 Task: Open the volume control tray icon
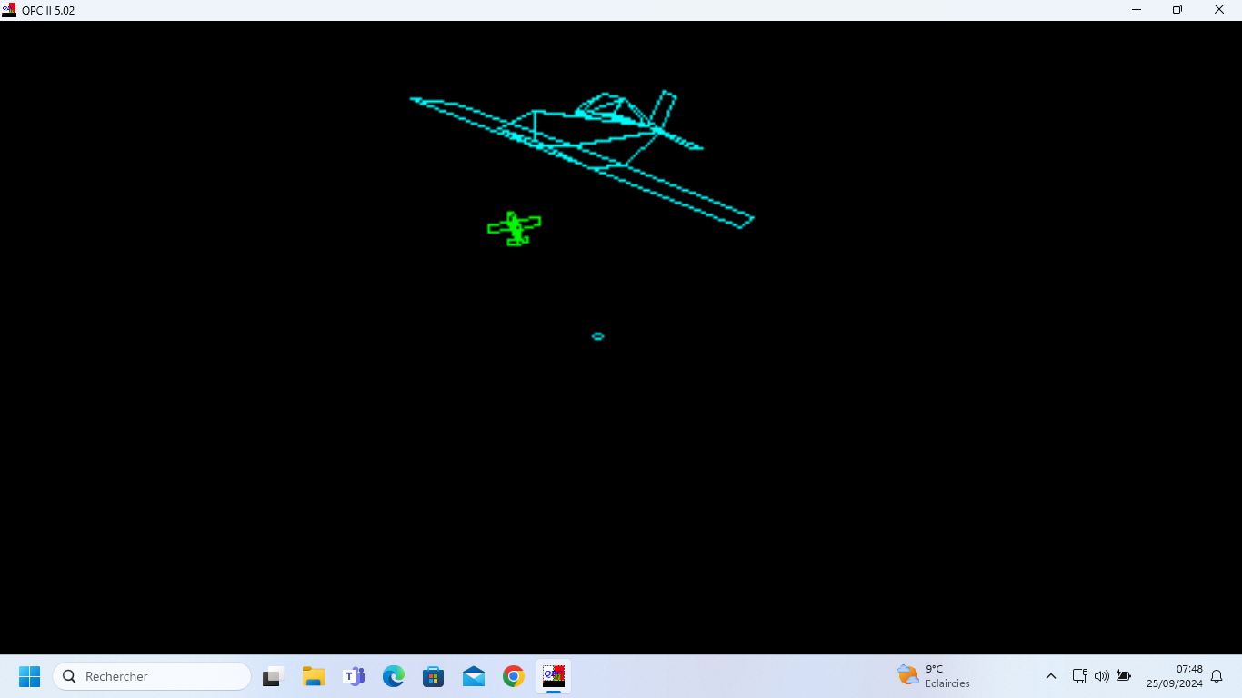click(x=1102, y=676)
